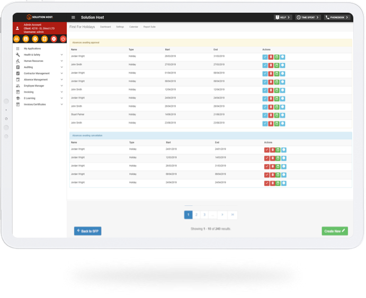This screenshot has width=366, height=298.
Task: Click the red circular X icon
Action: pos(53,39)
